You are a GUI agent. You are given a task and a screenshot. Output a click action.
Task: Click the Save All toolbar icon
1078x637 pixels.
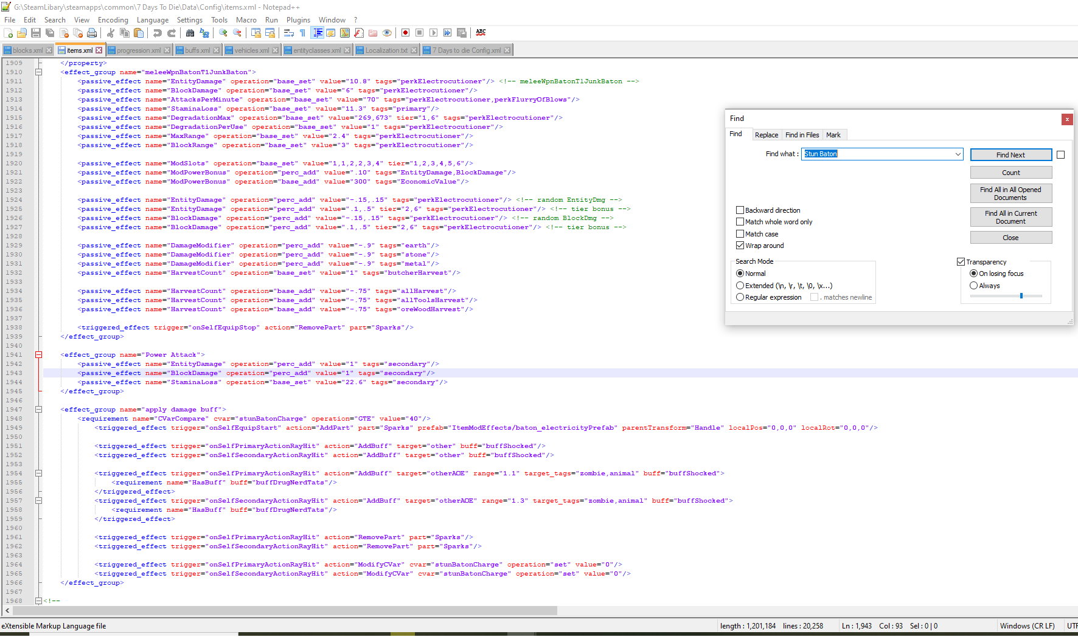(50, 33)
